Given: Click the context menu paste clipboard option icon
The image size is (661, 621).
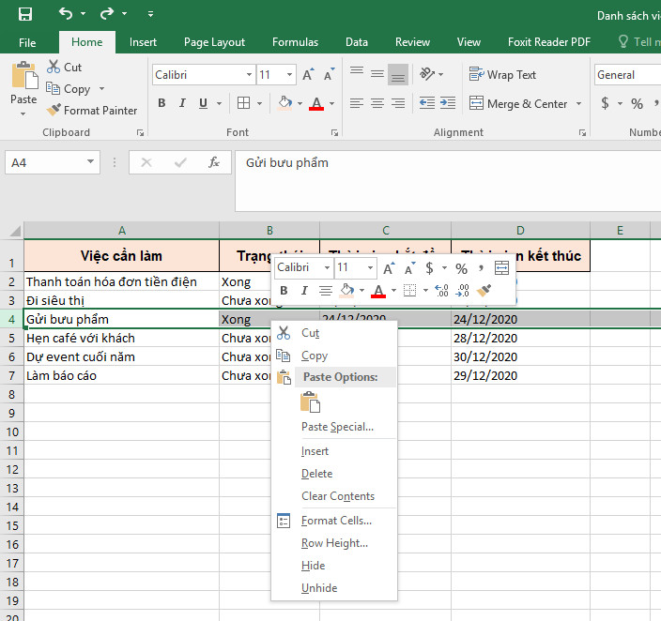Looking at the screenshot, I should 310,401.
